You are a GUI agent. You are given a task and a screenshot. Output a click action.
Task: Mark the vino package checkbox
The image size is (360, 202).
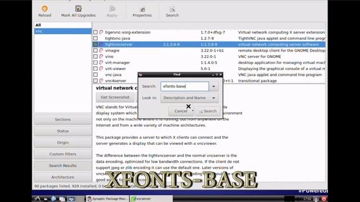[x=95, y=56]
